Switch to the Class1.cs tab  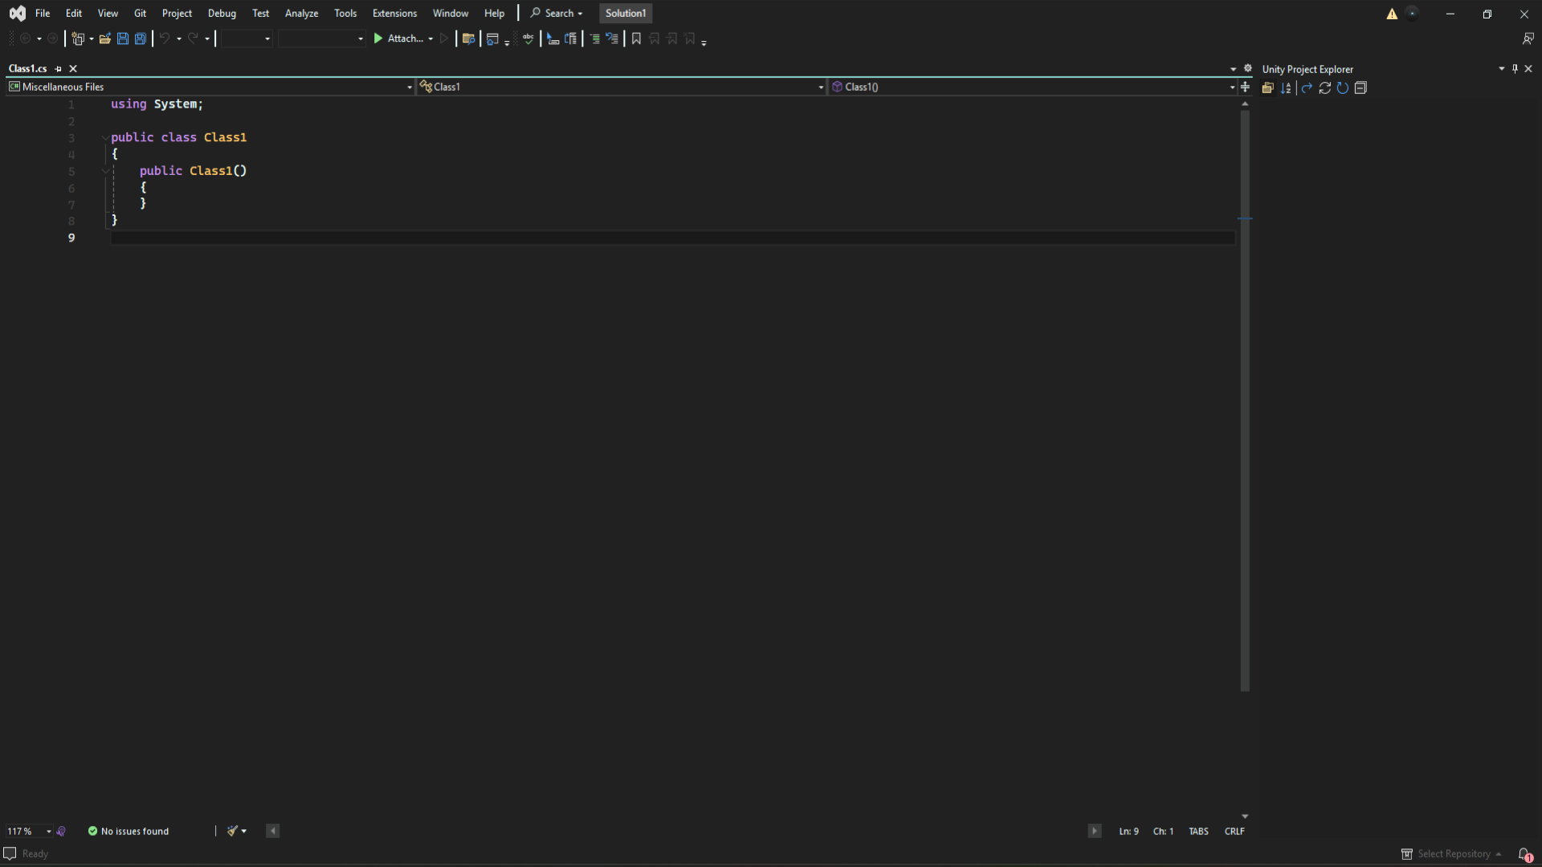27,68
